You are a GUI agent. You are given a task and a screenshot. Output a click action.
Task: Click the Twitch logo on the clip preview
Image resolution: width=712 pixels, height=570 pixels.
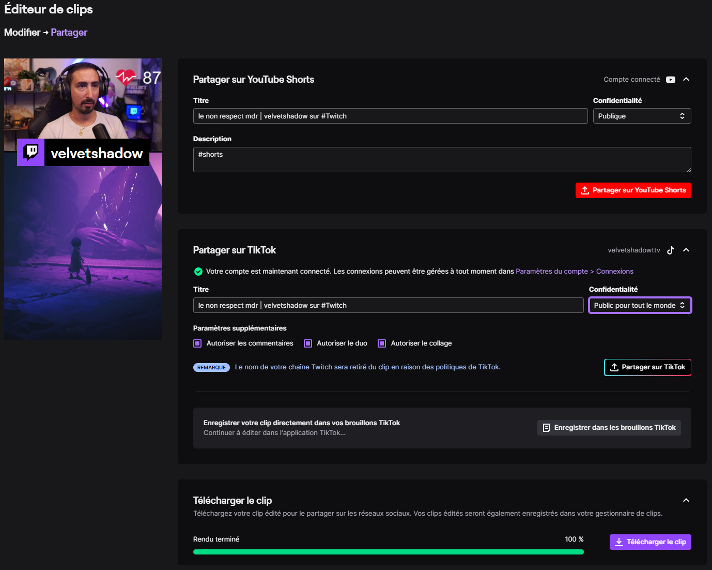point(31,152)
